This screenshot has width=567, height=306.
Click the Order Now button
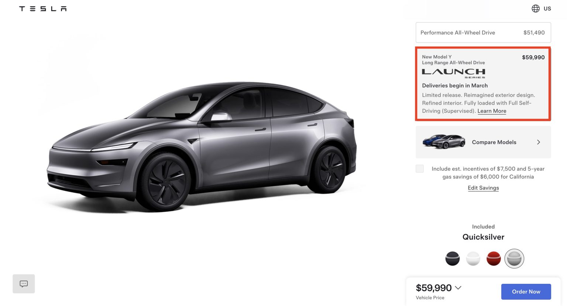(x=526, y=292)
